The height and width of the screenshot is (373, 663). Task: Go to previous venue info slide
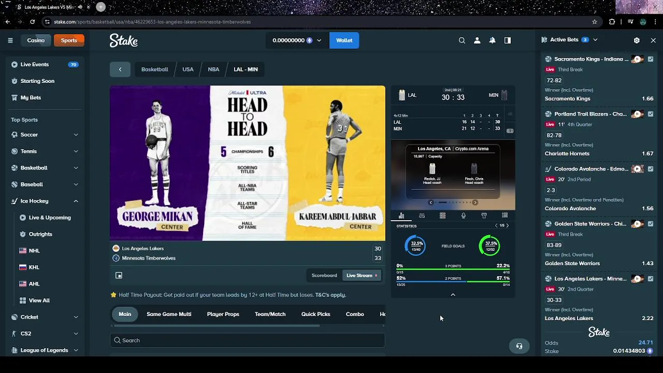click(x=431, y=203)
